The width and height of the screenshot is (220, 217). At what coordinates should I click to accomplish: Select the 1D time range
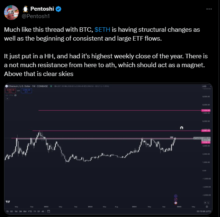7,211
